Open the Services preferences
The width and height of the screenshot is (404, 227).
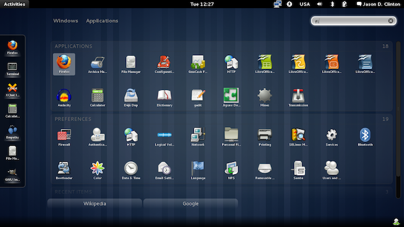coord(332,137)
